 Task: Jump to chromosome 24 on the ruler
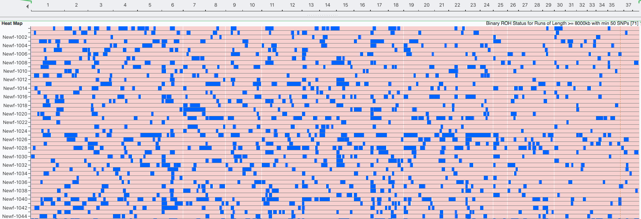click(486, 5)
